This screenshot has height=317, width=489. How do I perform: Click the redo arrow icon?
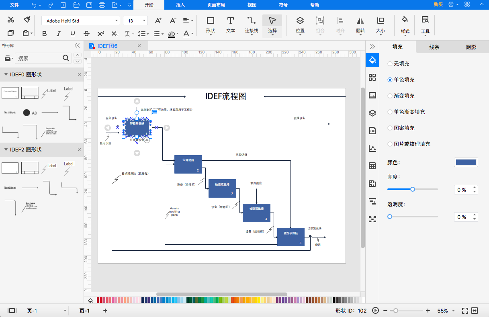coord(51,5)
